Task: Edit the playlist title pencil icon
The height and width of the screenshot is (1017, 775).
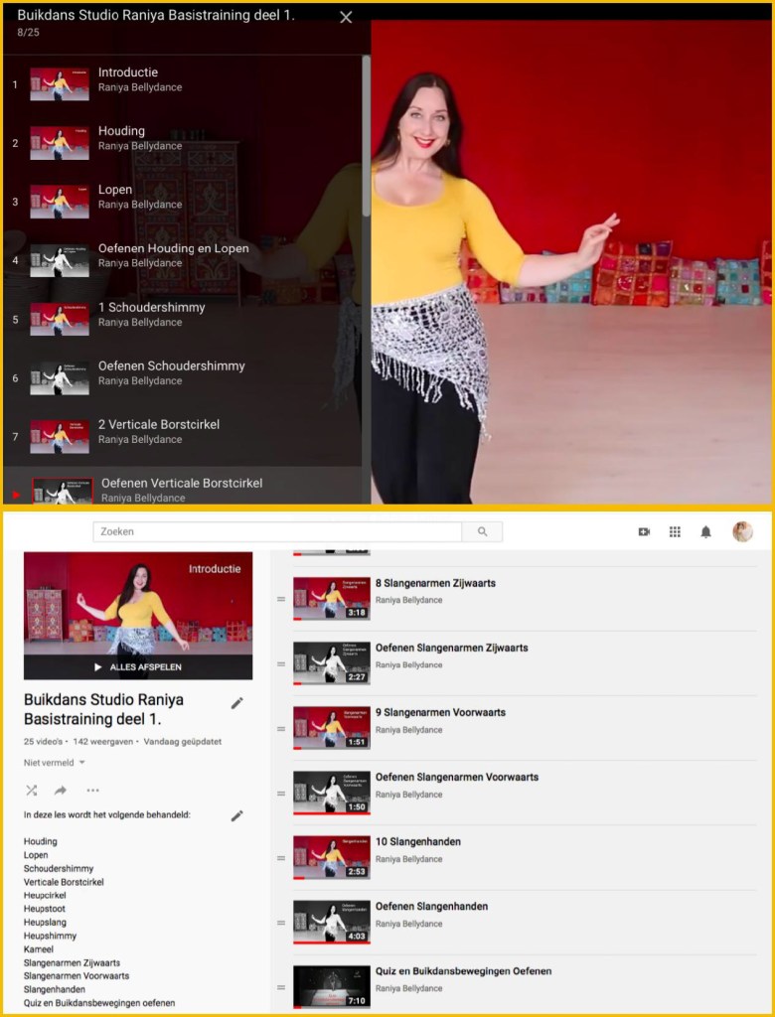Action: [236, 703]
